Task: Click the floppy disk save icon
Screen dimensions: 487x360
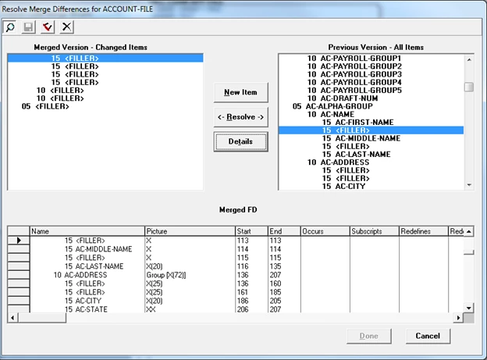Action: click(29, 27)
